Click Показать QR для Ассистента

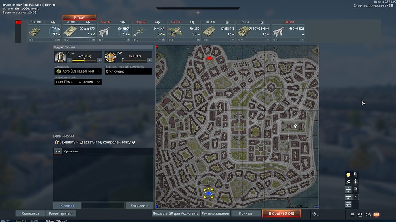[175, 213]
